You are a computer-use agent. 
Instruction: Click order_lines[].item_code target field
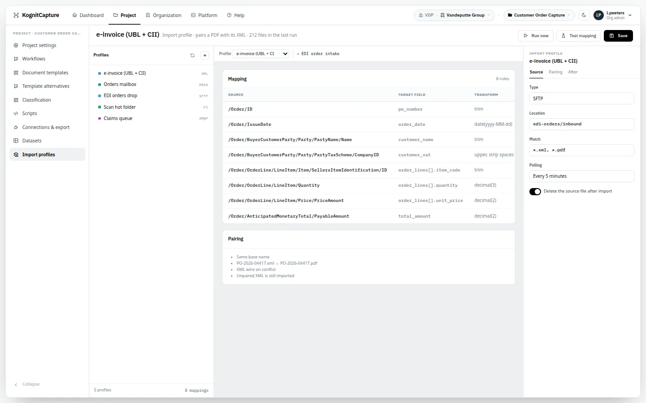(429, 170)
